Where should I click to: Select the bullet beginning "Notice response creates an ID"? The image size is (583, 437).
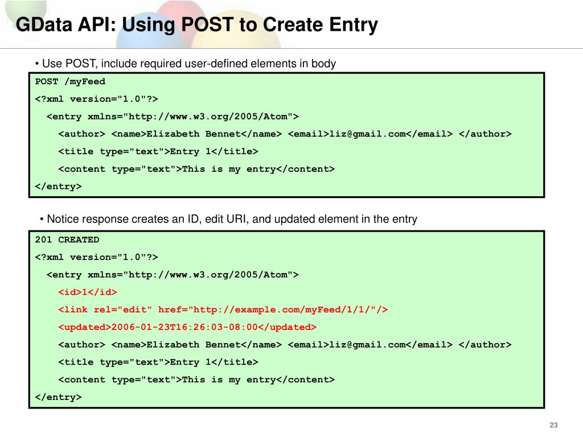pyautogui.click(x=228, y=219)
